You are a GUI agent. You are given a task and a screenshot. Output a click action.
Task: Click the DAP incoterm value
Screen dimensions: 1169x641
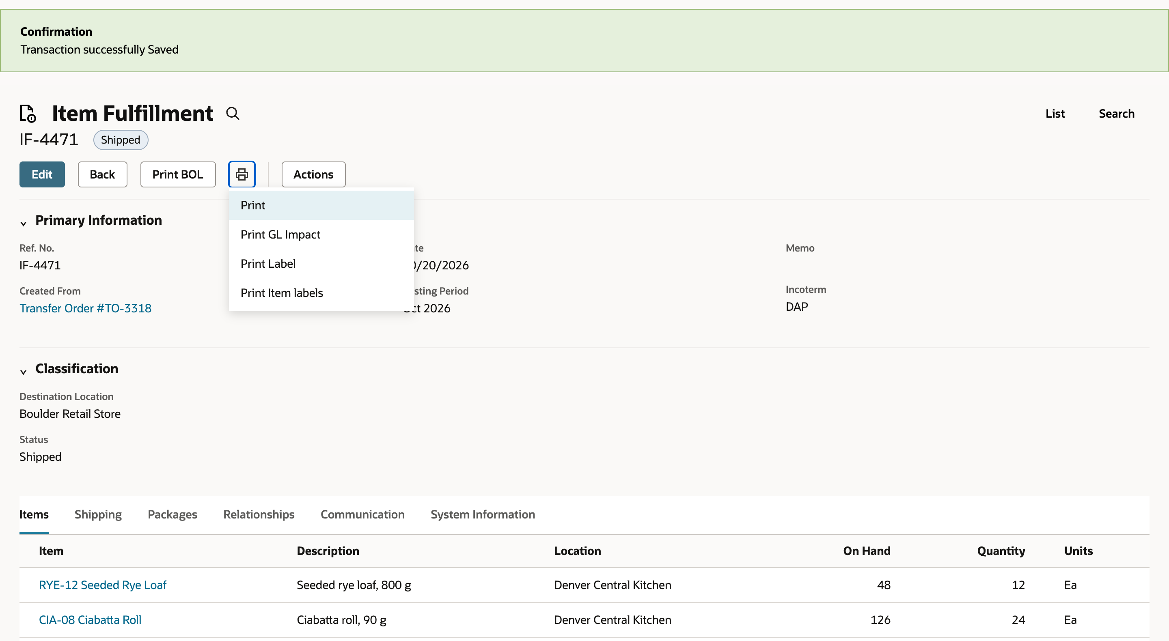pyautogui.click(x=796, y=307)
